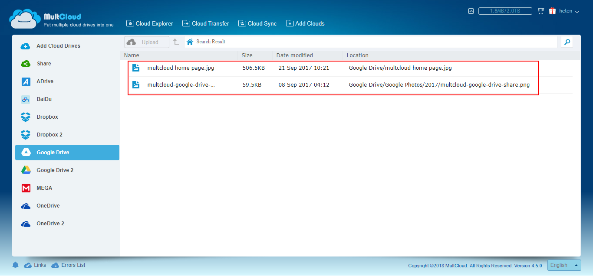The width and height of the screenshot is (593, 276).
Task: Click the MultCloud cloud logo
Action: (25, 19)
